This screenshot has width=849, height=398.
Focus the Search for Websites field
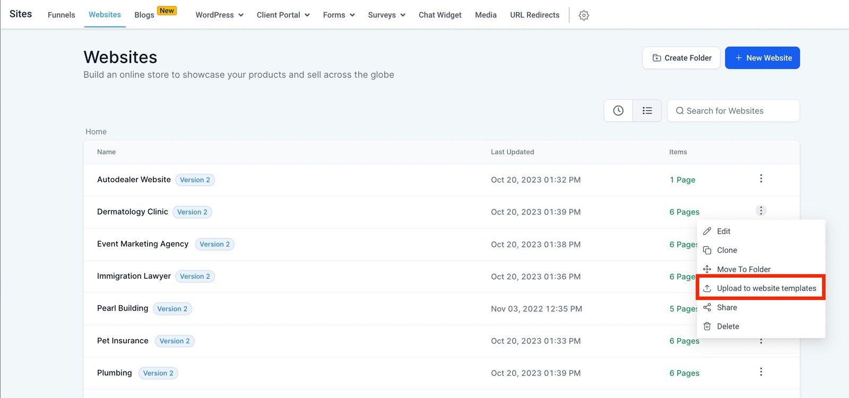point(738,111)
